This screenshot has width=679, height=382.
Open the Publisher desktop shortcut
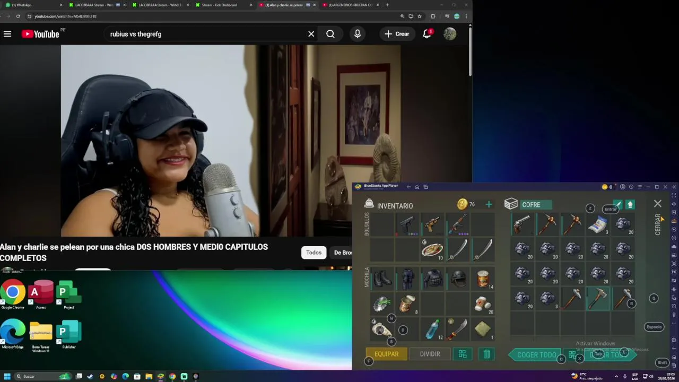tap(68, 334)
